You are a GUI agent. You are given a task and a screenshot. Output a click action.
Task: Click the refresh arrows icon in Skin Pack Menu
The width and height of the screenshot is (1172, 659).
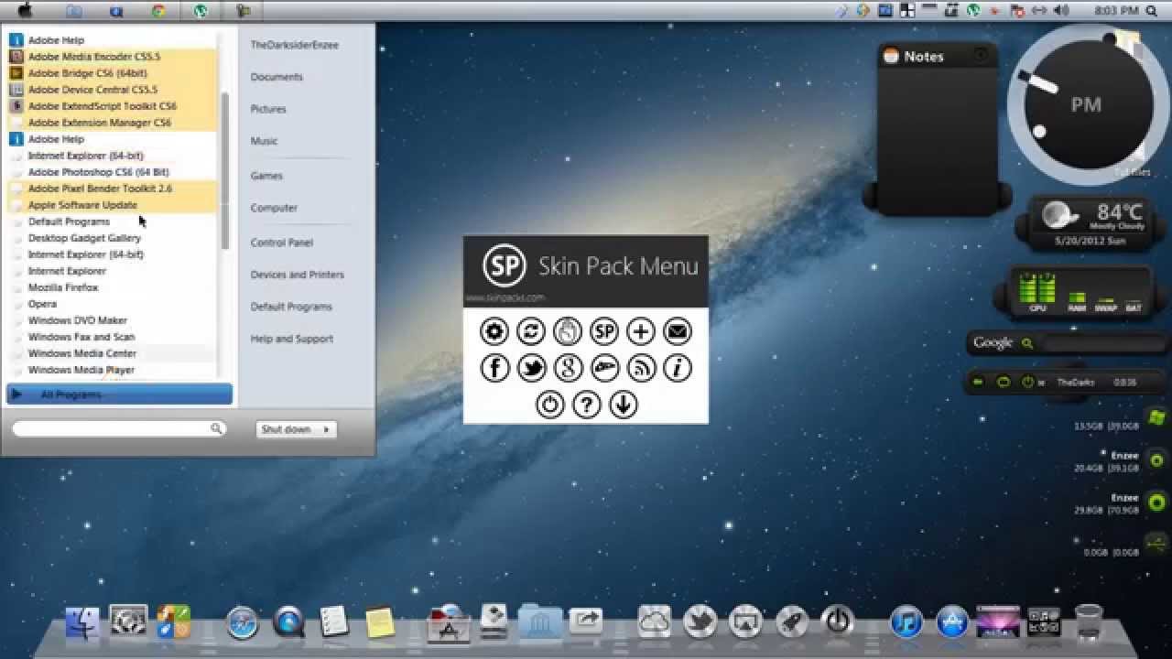pos(531,331)
